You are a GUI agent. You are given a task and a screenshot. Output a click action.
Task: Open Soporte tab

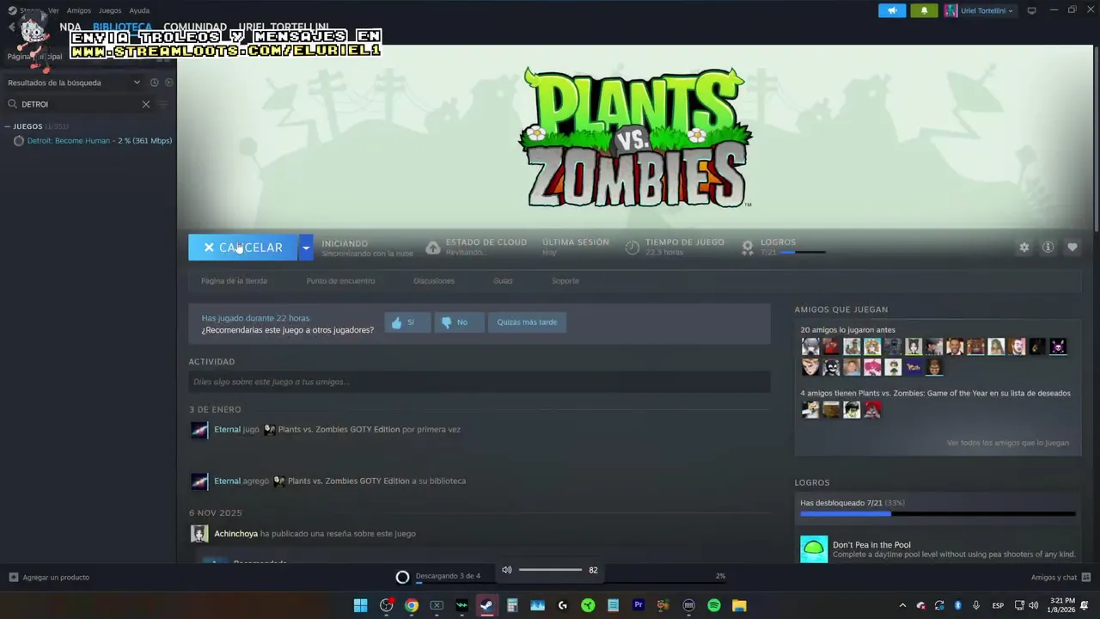565,281
